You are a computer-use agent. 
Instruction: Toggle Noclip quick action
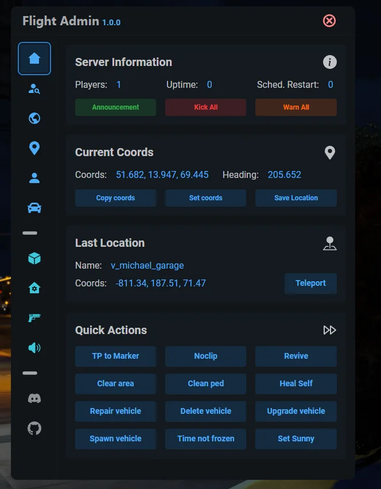(x=205, y=356)
